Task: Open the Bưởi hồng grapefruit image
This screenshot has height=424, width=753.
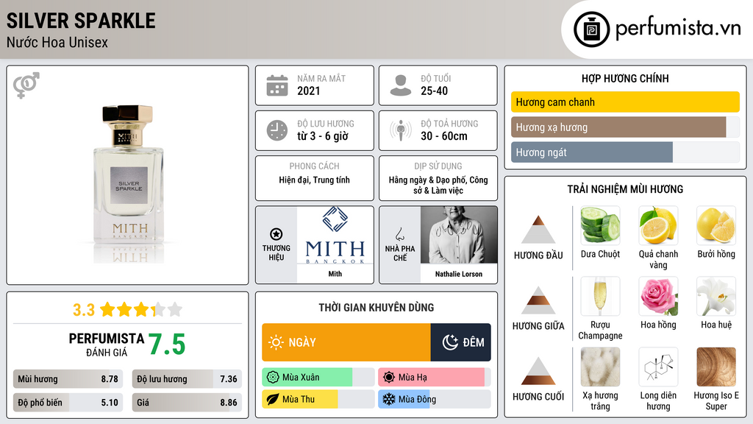Action: (716, 225)
